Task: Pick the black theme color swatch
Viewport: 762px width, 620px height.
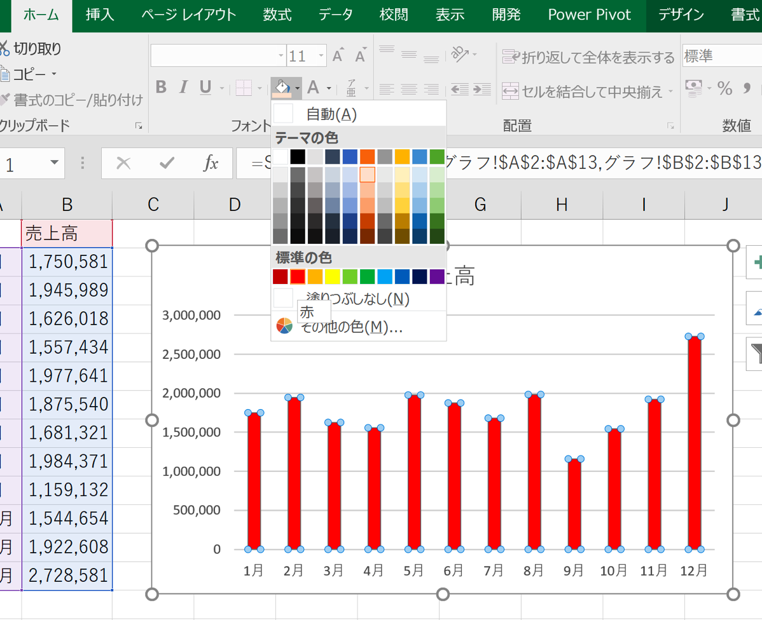Action: point(298,157)
